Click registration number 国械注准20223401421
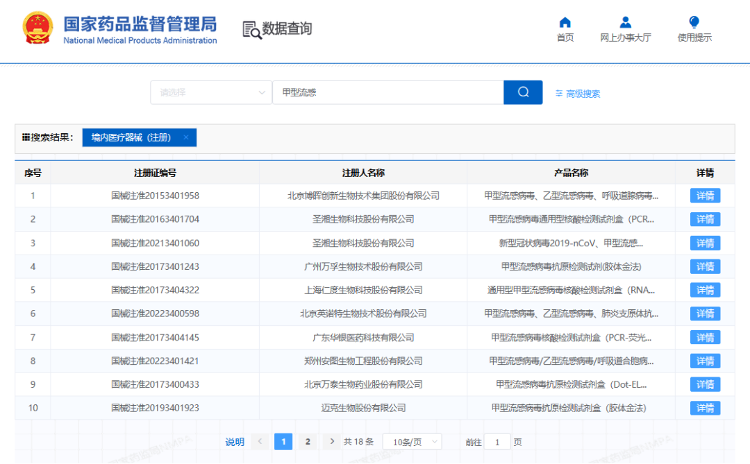The image size is (750, 464). pos(155,361)
